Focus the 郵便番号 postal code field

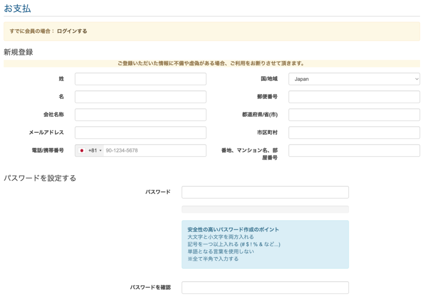coord(354,97)
